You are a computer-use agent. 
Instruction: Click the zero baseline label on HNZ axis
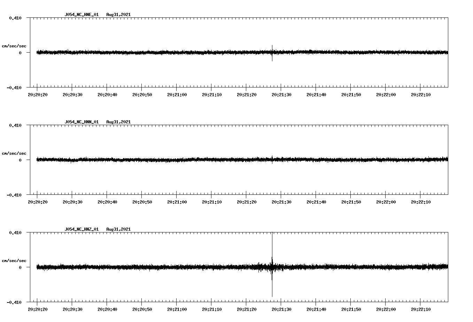click(x=20, y=267)
